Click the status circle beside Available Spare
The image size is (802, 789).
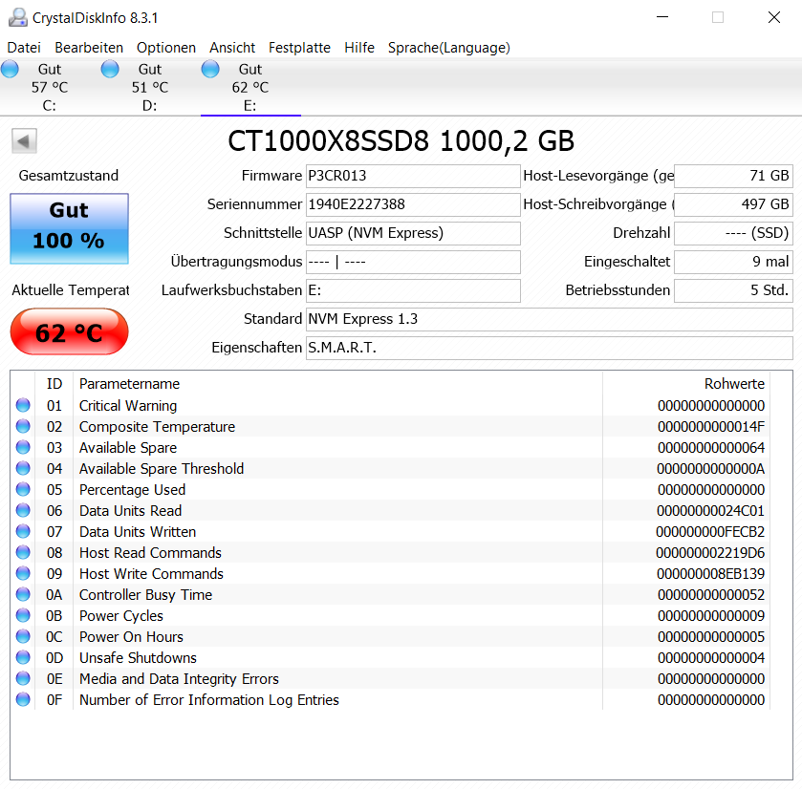(x=23, y=448)
